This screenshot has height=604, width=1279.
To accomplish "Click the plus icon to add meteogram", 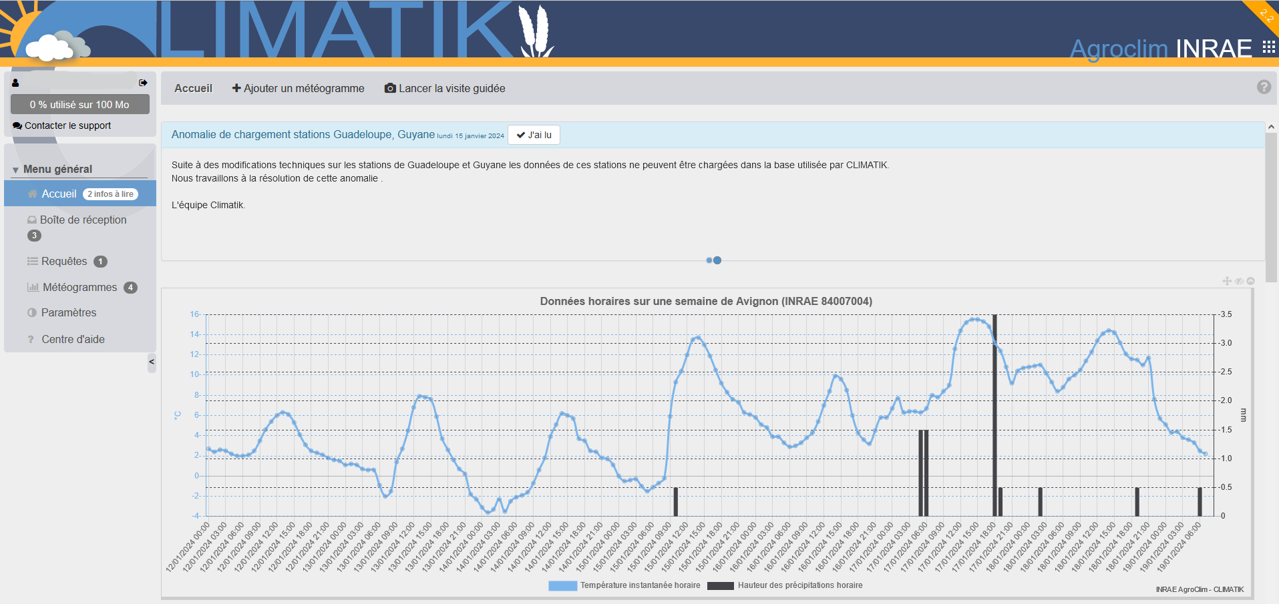I will pyautogui.click(x=236, y=88).
